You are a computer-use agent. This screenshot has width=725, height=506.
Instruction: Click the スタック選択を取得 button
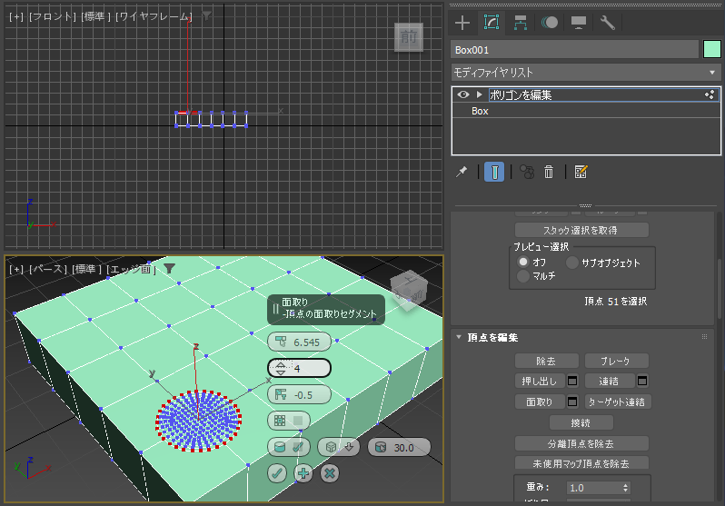tap(581, 230)
